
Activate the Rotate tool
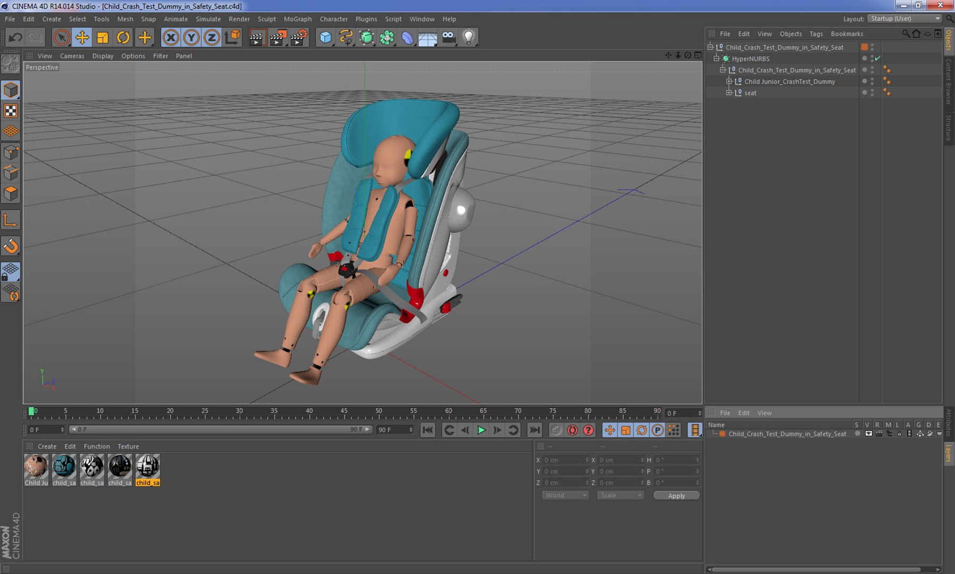[x=123, y=37]
